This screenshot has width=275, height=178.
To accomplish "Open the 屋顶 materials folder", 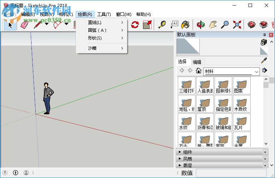I will tap(205, 104).
